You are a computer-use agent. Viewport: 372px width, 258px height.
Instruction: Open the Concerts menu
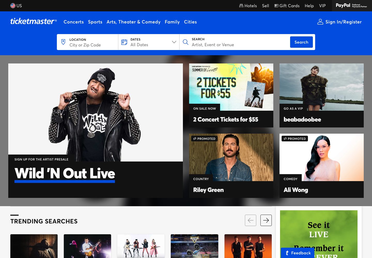click(74, 22)
